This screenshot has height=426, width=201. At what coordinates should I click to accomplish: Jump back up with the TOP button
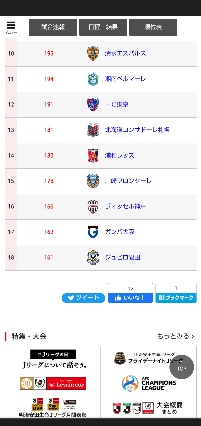pos(182,367)
